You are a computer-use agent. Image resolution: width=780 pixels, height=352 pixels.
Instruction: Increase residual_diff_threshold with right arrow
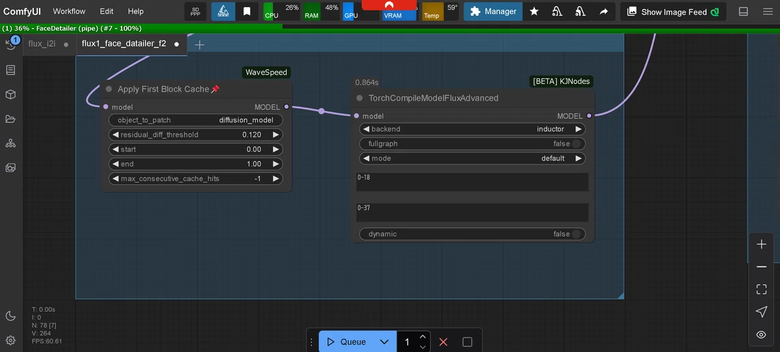coord(276,134)
